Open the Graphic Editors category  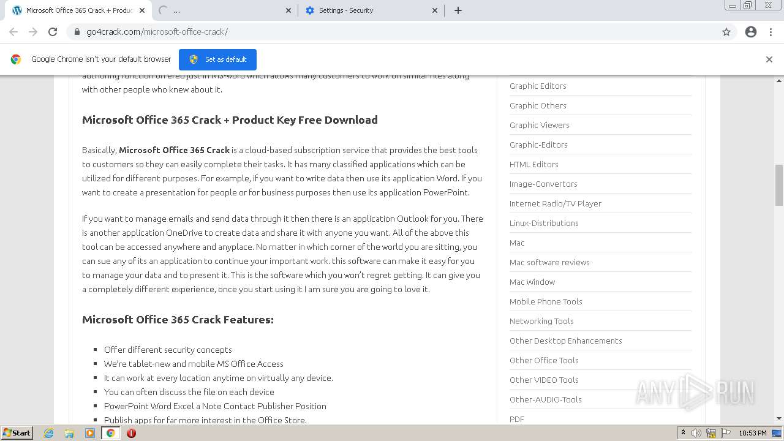pos(538,86)
